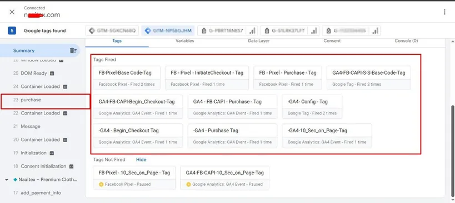Image resolution: width=455 pixels, height=203 pixels.
Task: Switch to the Consent tab
Action: pyautogui.click(x=332, y=41)
